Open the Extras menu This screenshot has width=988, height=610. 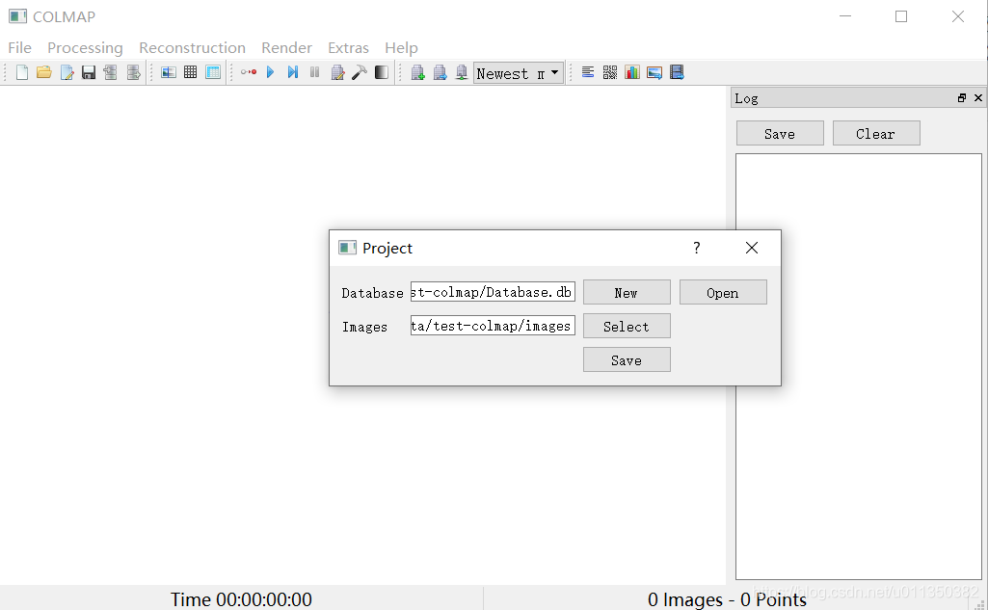click(x=348, y=47)
